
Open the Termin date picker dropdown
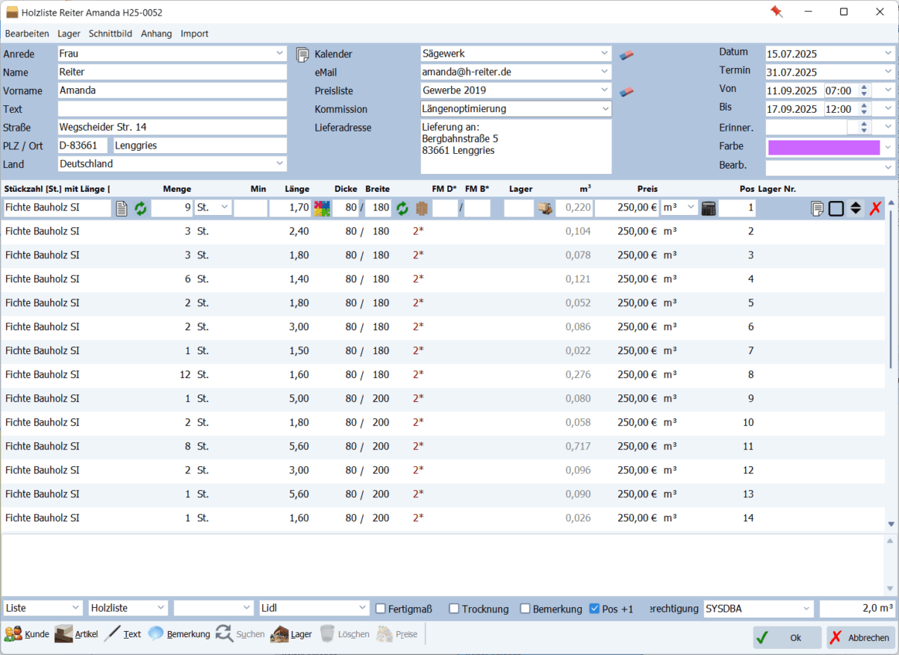888,72
